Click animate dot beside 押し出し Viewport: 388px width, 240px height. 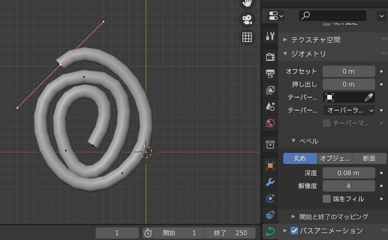(x=381, y=84)
